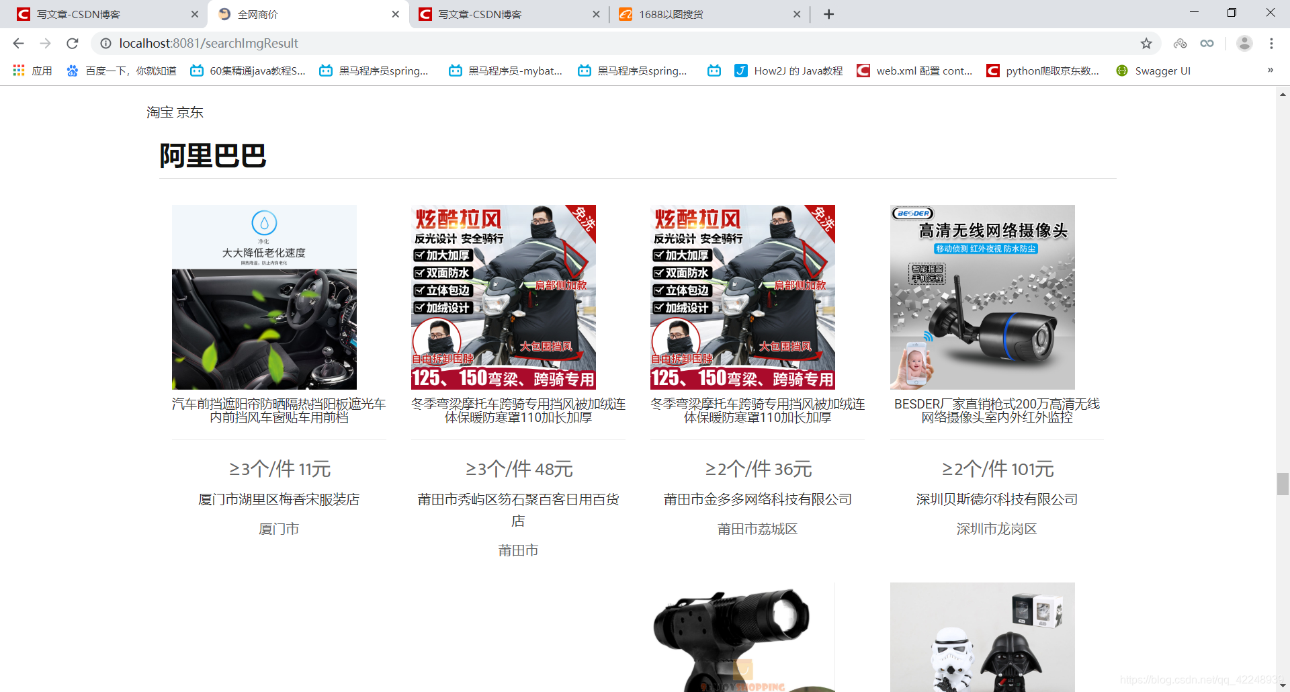Click the 阿里巴巴 section heading
Viewport: 1290px width, 692px height.
pos(213,156)
